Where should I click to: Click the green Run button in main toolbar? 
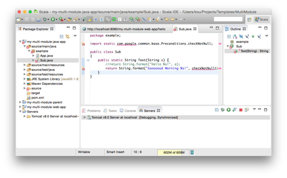(53, 19)
